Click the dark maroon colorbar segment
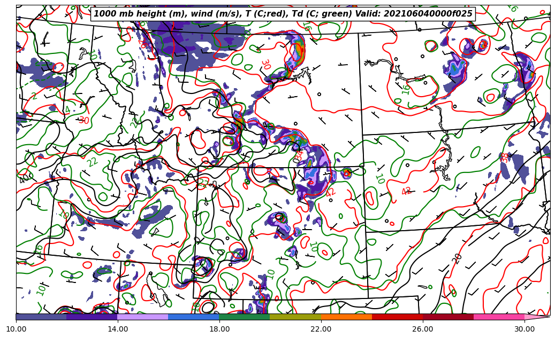Screen dimensions: 555x338 coord(448,317)
